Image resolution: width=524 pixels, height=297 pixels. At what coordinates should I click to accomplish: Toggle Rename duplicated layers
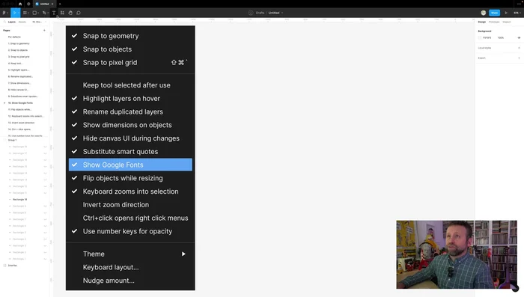pos(130,111)
